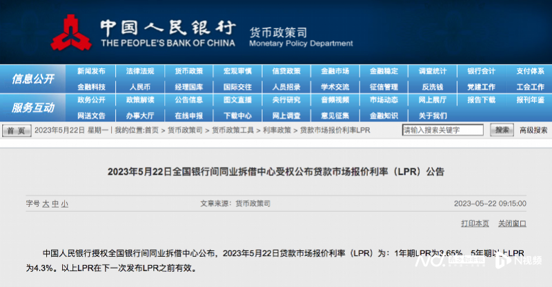
Task: Choose 意见征集 link
Action: click(x=335, y=115)
